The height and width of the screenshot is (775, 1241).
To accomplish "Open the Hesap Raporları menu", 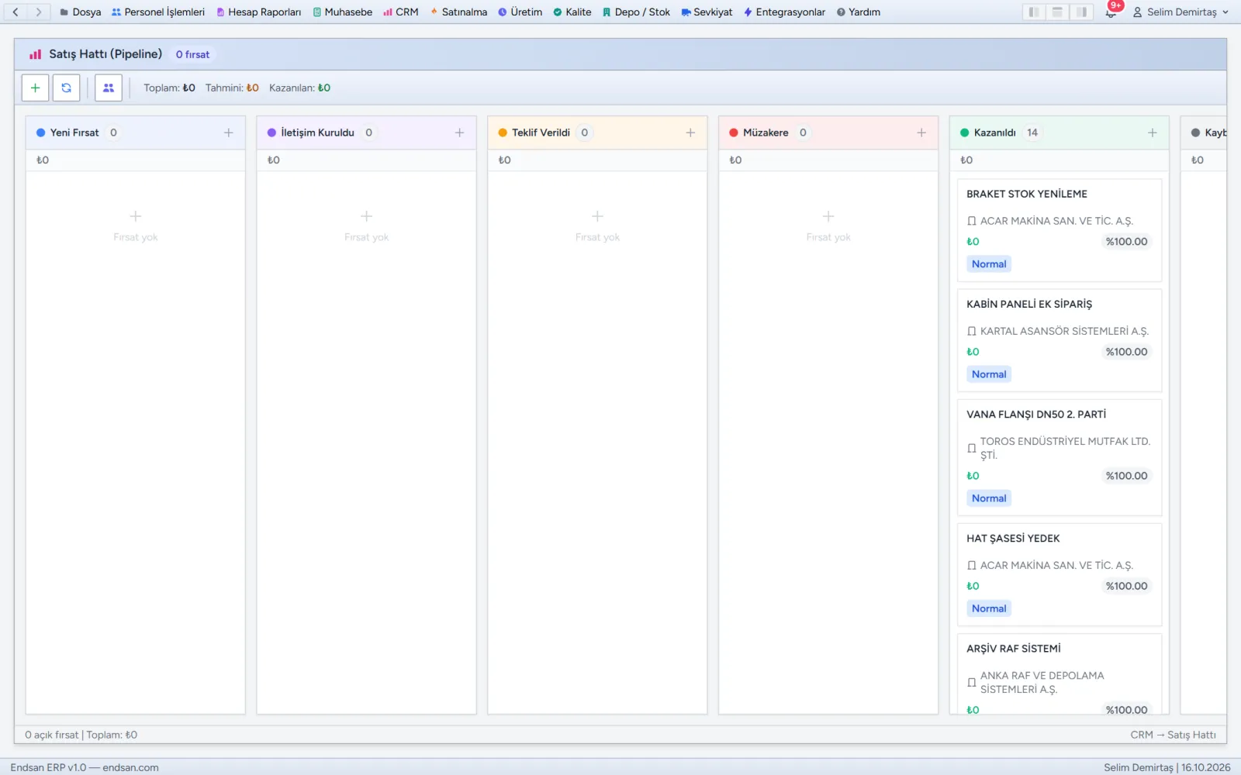I will (x=258, y=12).
